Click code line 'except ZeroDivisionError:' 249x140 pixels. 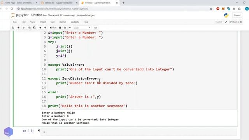click(x=74, y=79)
